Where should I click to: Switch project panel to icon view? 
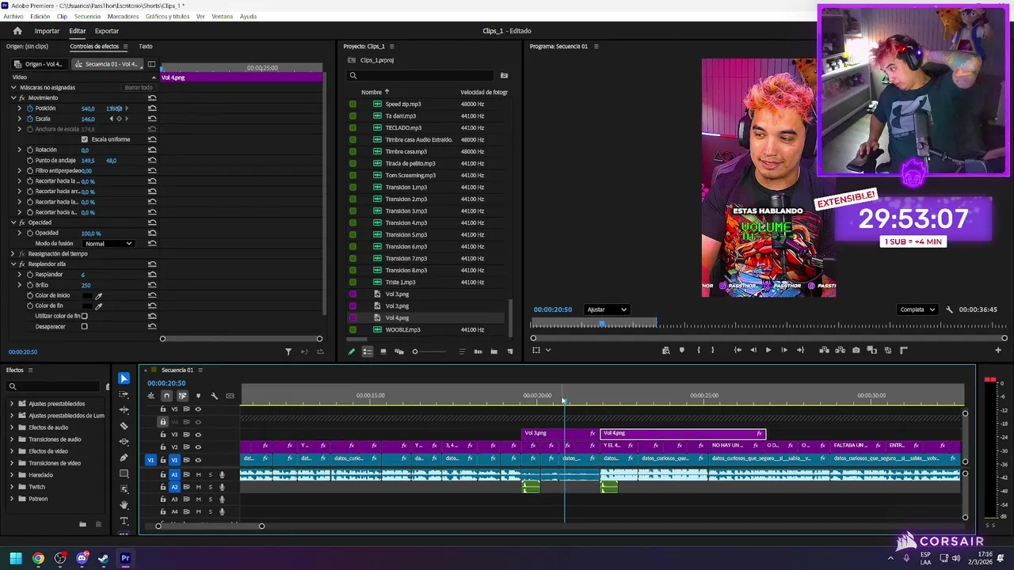tap(383, 351)
